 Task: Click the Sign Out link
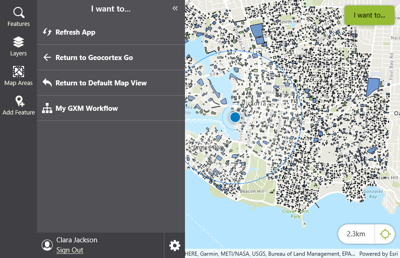[x=70, y=250]
